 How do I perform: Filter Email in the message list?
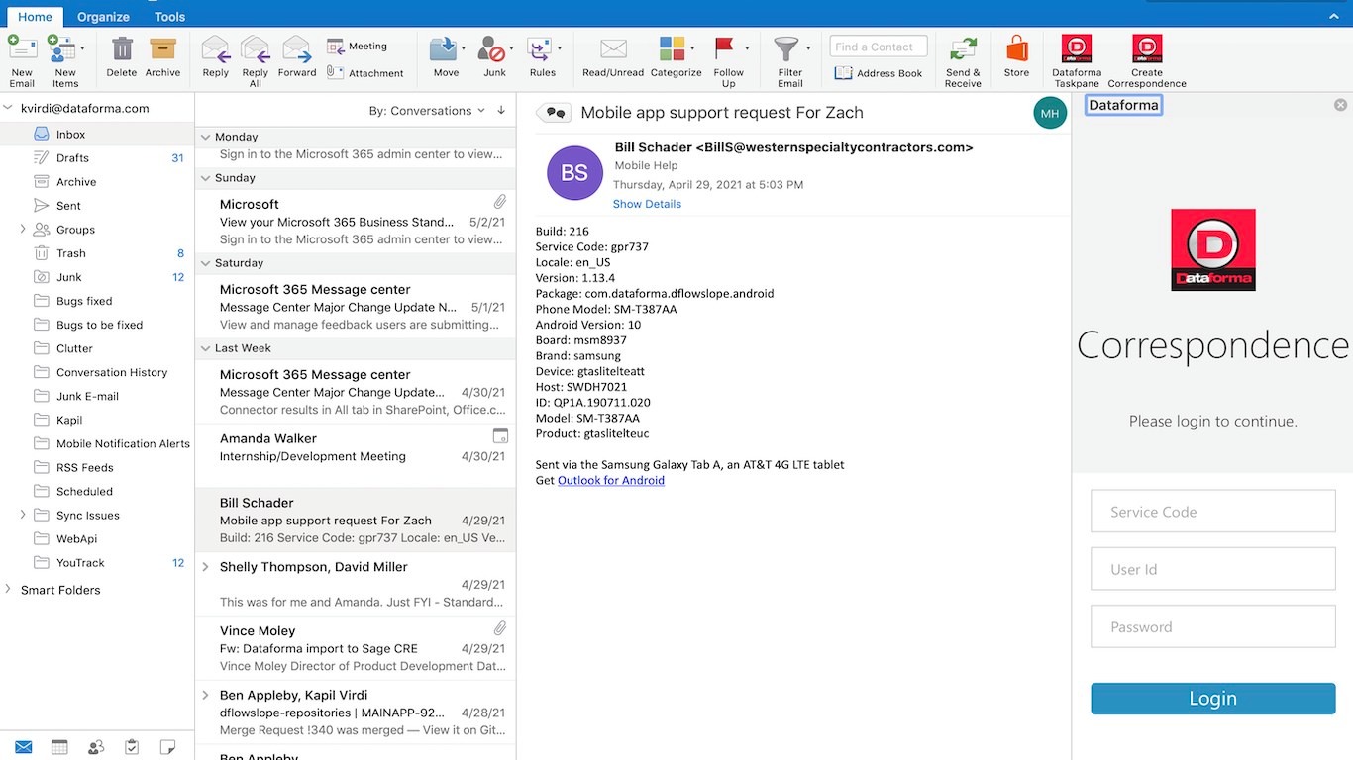pos(789,61)
